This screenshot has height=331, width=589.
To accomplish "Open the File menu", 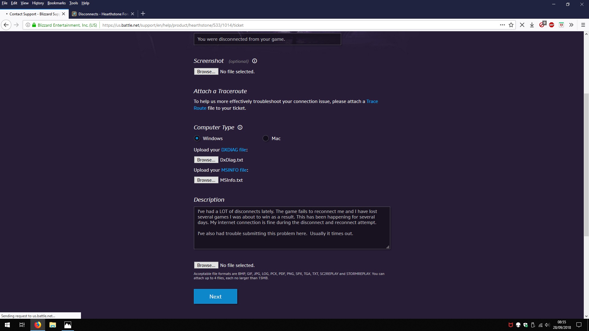I will [5, 3].
